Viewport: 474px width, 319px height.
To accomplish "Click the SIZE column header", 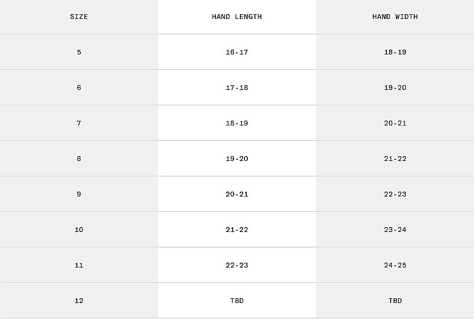I will pyautogui.click(x=79, y=17).
